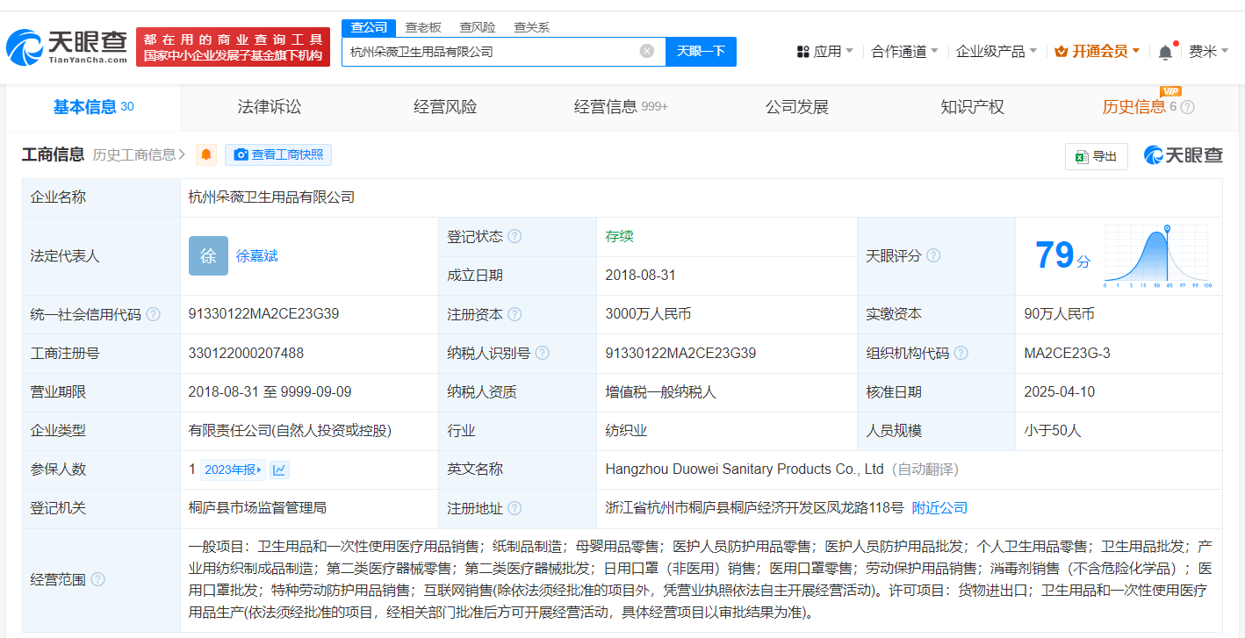The width and height of the screenshot is (1245, 638).
Task: Select the 查老板 search tab
Action: click(421, 27)
